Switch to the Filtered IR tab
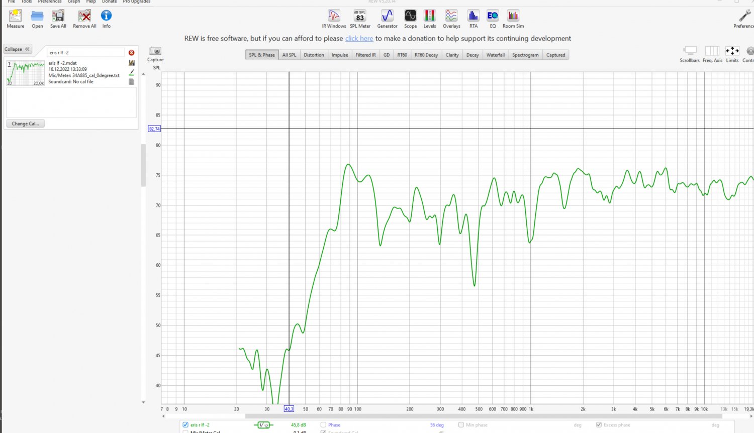 pyautogui.click(x=365, y=55)
